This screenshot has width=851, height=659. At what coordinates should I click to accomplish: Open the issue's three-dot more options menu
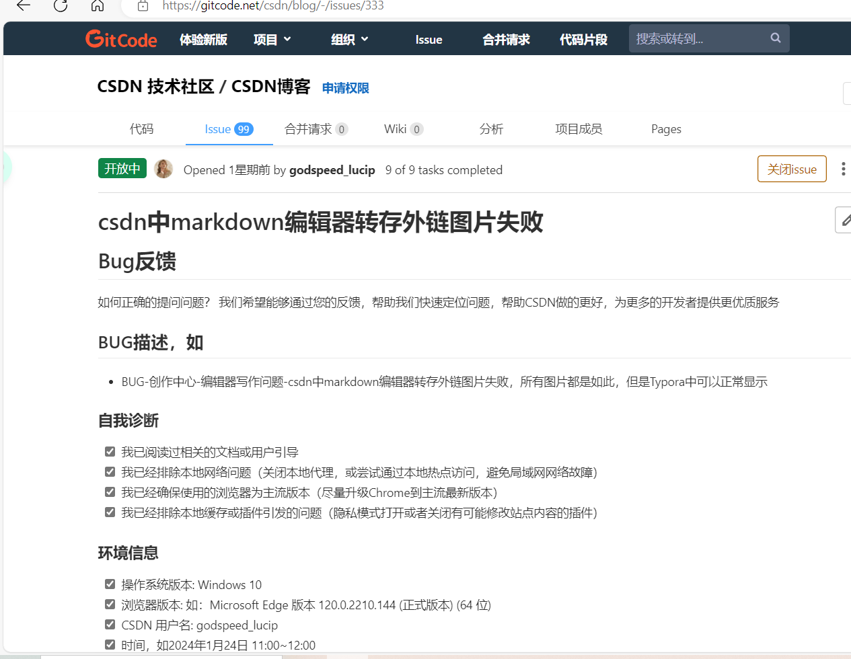(843, 169)
